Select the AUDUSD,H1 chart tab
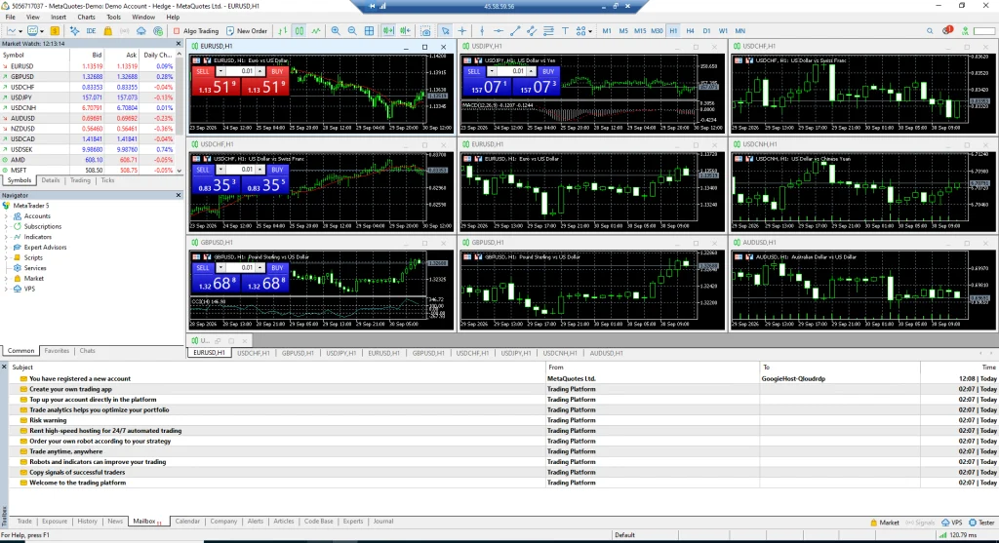 coord(606,353)
